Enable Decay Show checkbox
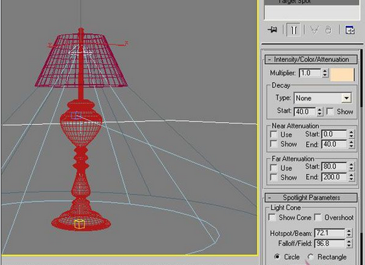Image resolution: width=365 pixels, height=265 pixels. (x=330, y=112)
